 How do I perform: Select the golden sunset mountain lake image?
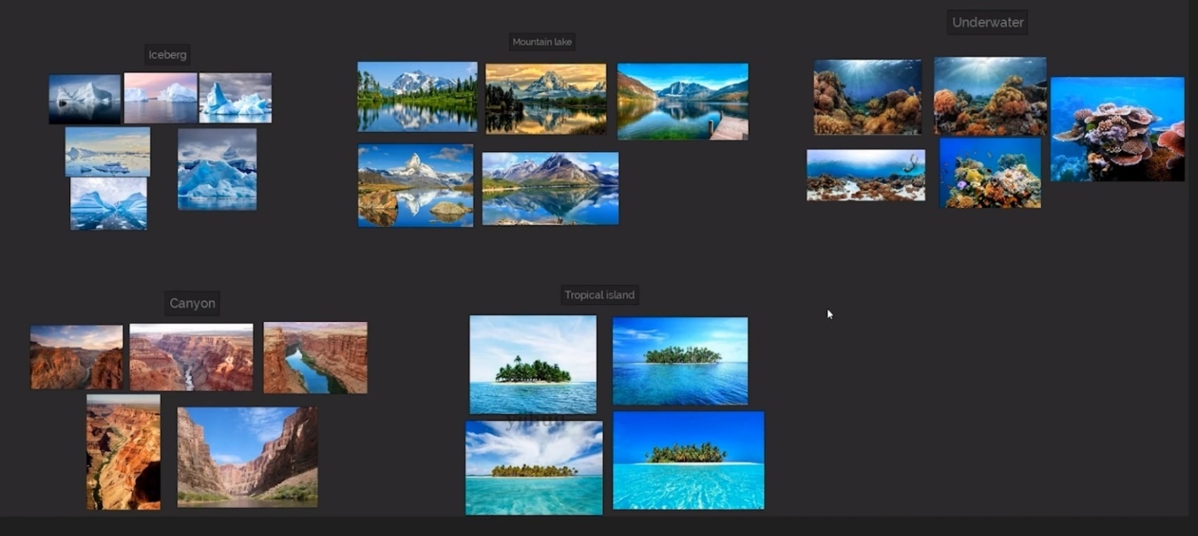point(546,99)
